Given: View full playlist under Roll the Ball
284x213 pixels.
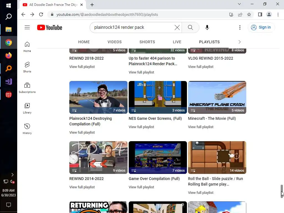Looking at the screenshot, I should click(201, 193).
